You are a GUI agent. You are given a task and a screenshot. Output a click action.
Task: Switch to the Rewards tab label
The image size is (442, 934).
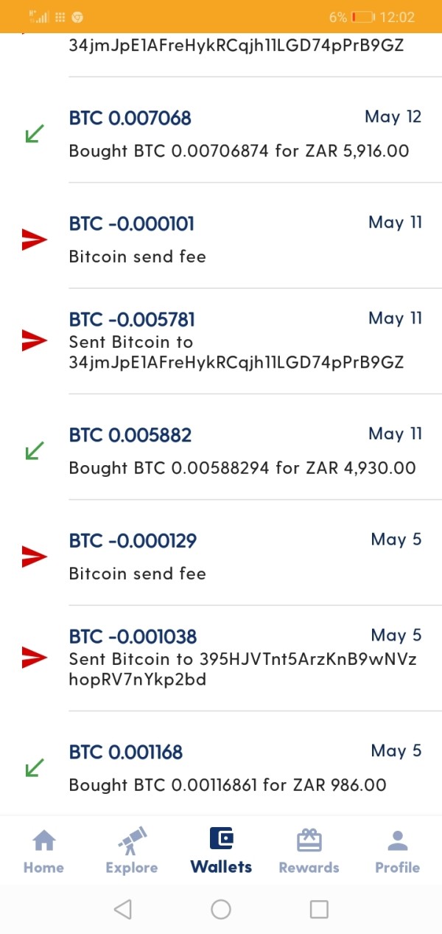(x=309, y=868)
